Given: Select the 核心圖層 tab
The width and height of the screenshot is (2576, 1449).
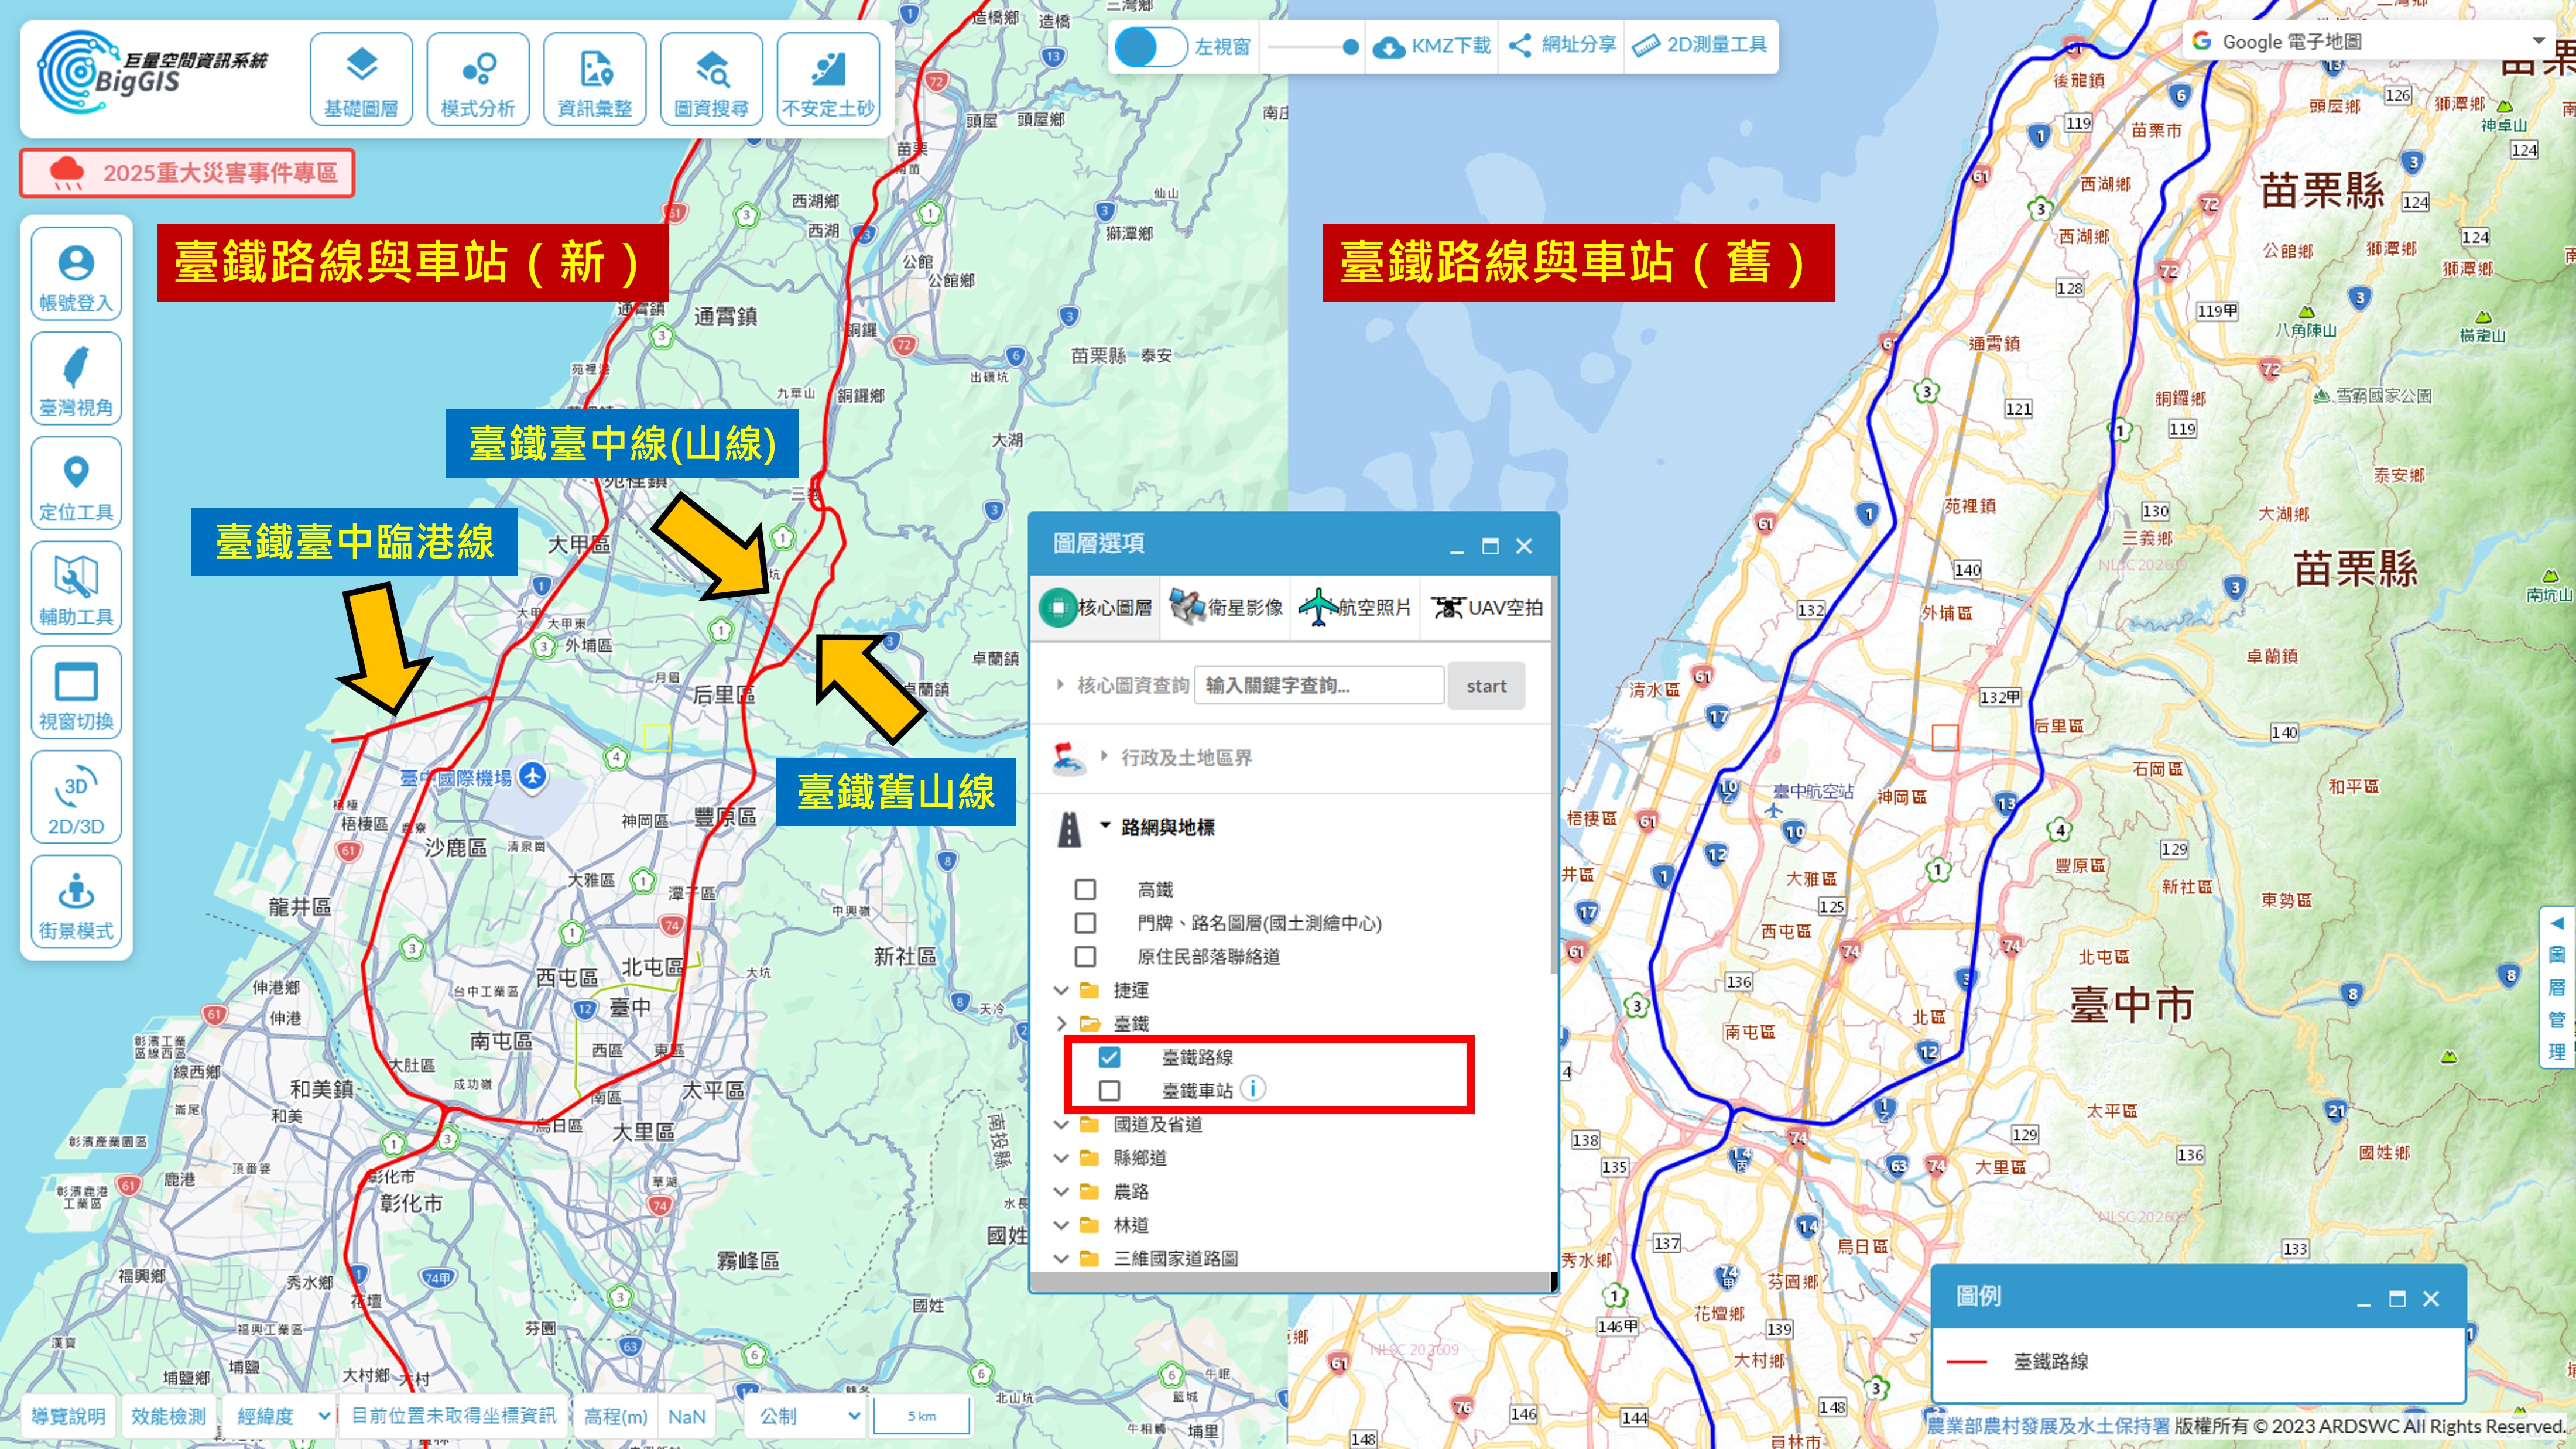Looking at the screenshot, I should coord(1096,607).
